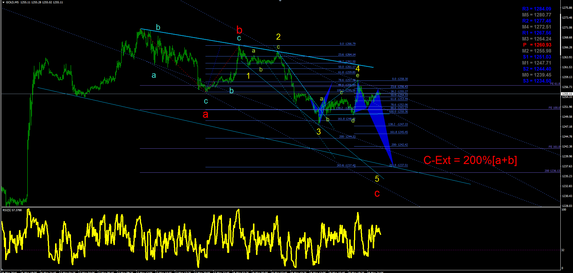Click the 200 1236.13 expansion label

coord(552,171)
